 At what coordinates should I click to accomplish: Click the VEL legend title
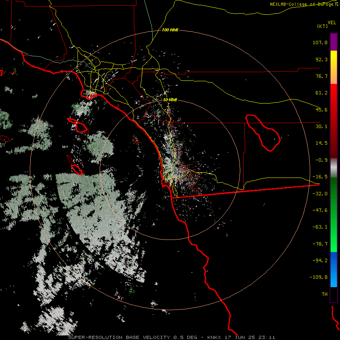(x=332, y=23)
